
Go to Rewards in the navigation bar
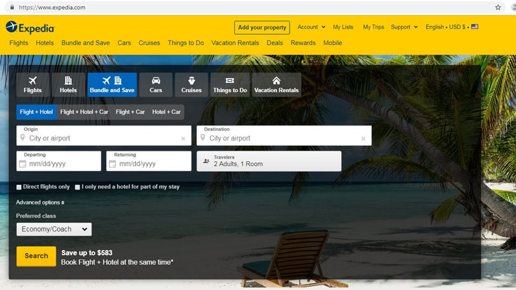tap(303, 43)
